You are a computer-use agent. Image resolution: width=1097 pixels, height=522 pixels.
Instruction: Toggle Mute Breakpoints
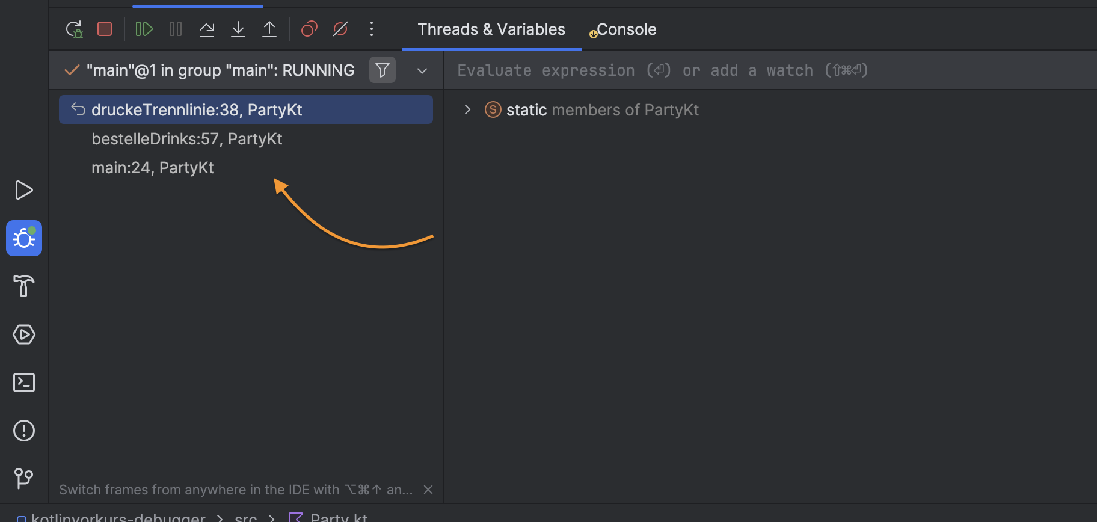[340, 29]
